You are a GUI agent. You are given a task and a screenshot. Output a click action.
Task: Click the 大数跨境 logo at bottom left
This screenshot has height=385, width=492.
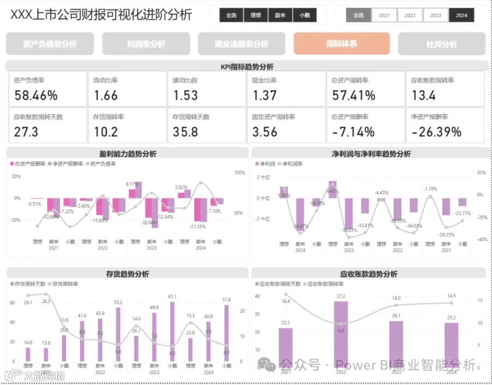click(x=34, y=375)
